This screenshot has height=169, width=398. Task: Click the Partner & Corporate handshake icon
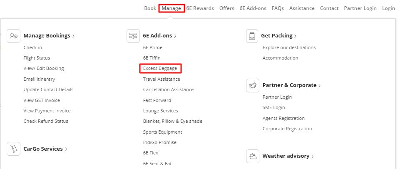pyautogui.click(x=253, y=85)
